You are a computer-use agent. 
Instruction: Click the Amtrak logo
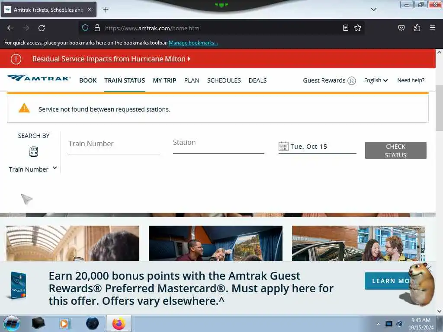click(x=39, y=78)
